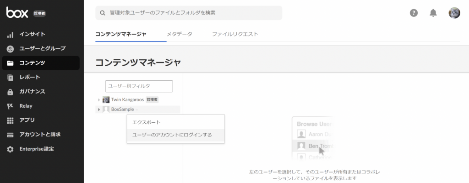Click the Box logo
This screenshot has height=183, width=469.
point(17,12)
